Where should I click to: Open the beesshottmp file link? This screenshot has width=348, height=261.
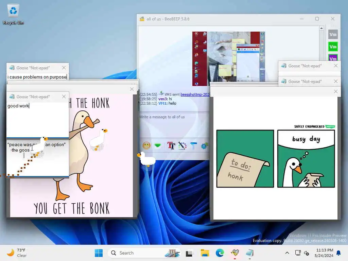[x=195, y=94]
